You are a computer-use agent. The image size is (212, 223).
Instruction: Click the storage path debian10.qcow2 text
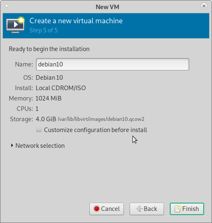(101, 119)
